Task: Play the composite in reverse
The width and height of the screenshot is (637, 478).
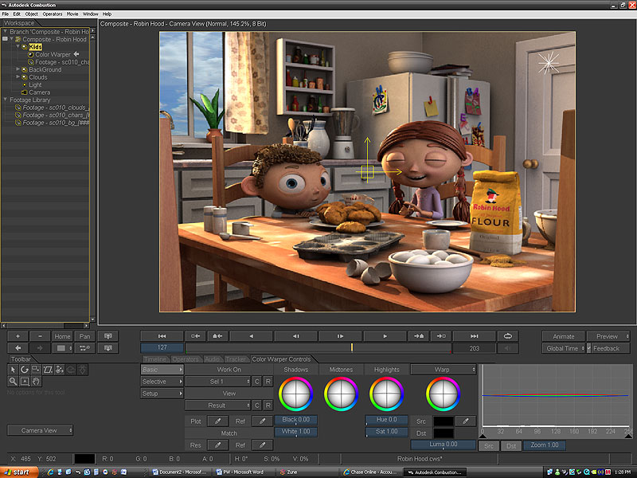Action: coord(251,336)
